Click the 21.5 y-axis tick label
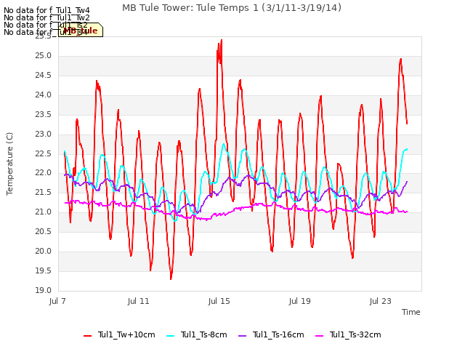This screenshot has width=465, height=349. click(x=44, y=192)
